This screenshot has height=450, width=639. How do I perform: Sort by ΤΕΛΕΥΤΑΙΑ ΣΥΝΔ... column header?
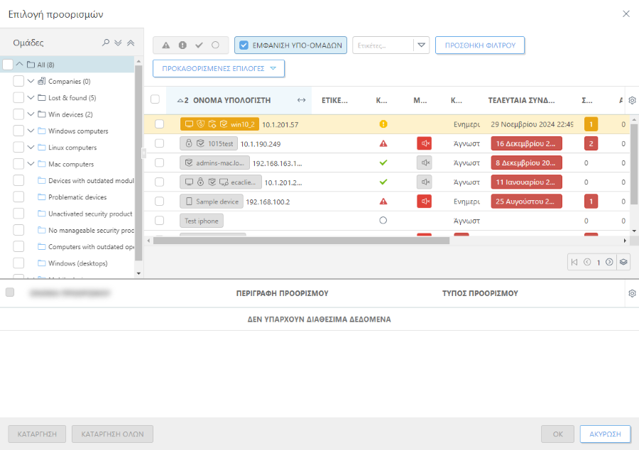(521, 100)
